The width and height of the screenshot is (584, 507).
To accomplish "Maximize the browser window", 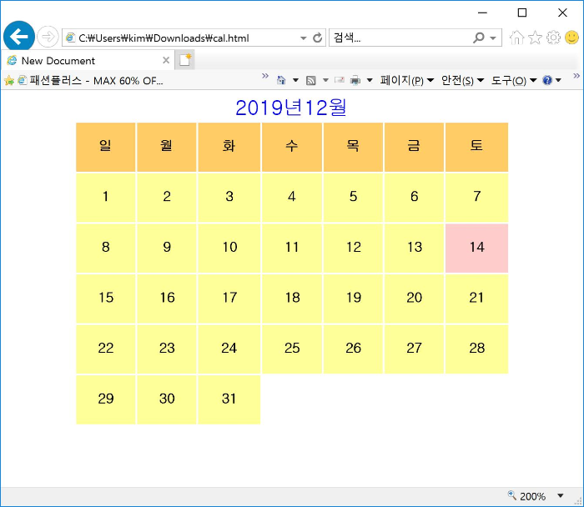I will click(522, 13).
